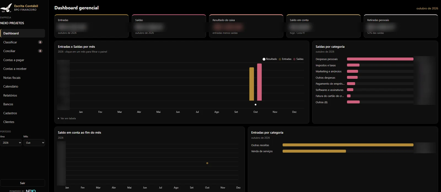Screen dimensions: 441x192
Task: Click the gold Entradas bar for Out
Action: pos(252,84)
